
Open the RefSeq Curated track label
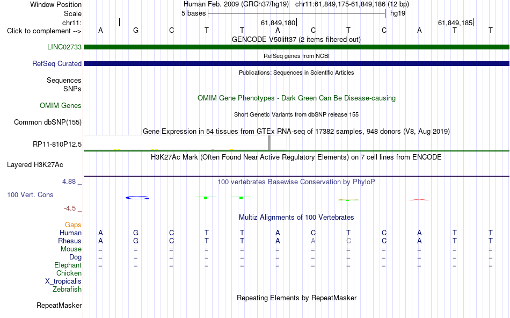coord(57,63)
